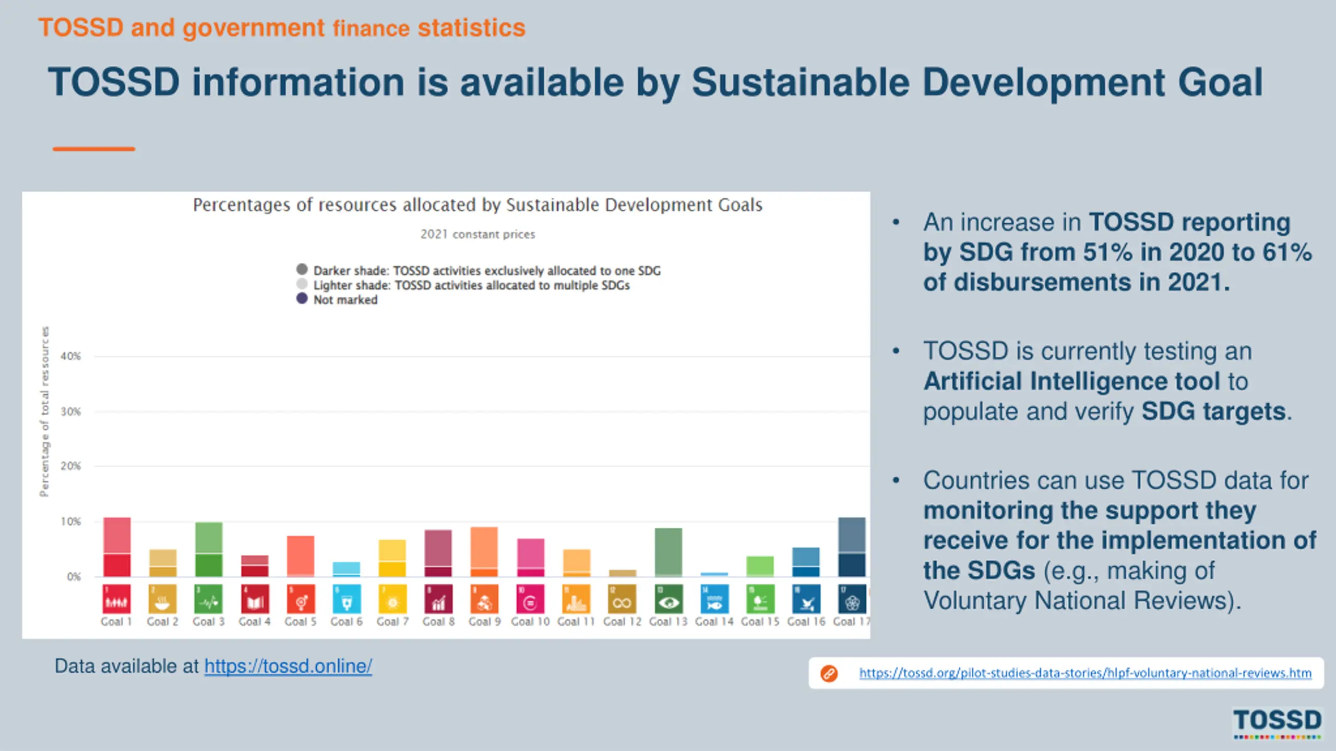Click the '2021 constant prices' subtitle
The width and height of the screenshot is (1336, 751).
click(478, 234)
